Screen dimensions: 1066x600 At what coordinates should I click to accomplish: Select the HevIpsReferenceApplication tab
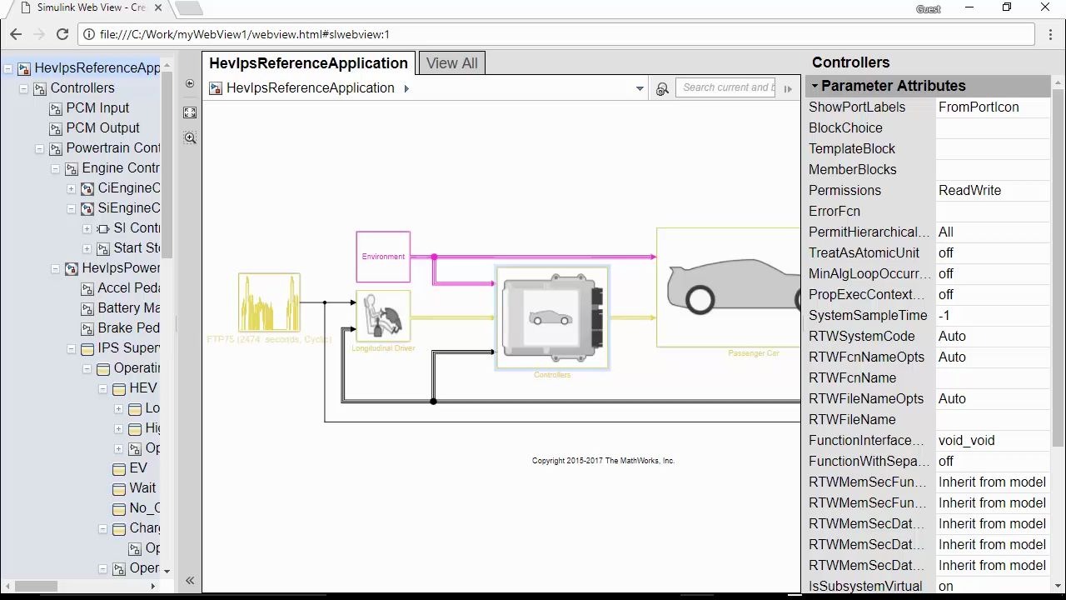(x=308, y=63)
